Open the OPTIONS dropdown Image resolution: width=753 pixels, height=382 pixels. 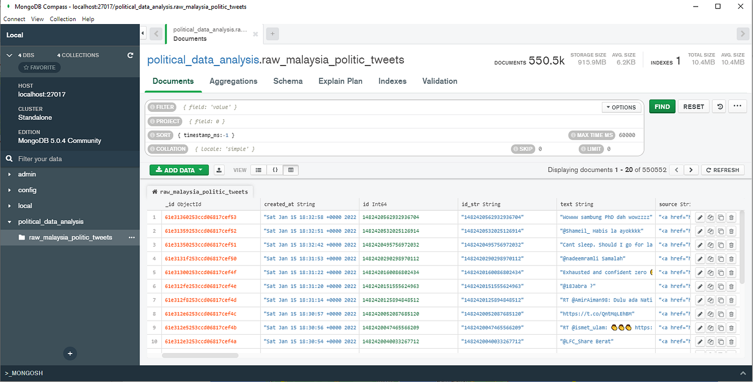[621, 107]
